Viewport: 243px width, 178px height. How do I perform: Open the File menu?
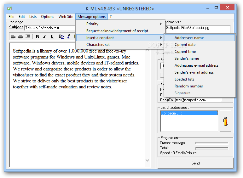[11, 17]
